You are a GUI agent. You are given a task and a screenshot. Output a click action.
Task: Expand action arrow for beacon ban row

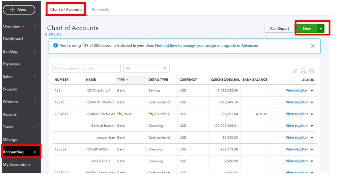coord(312,138)
